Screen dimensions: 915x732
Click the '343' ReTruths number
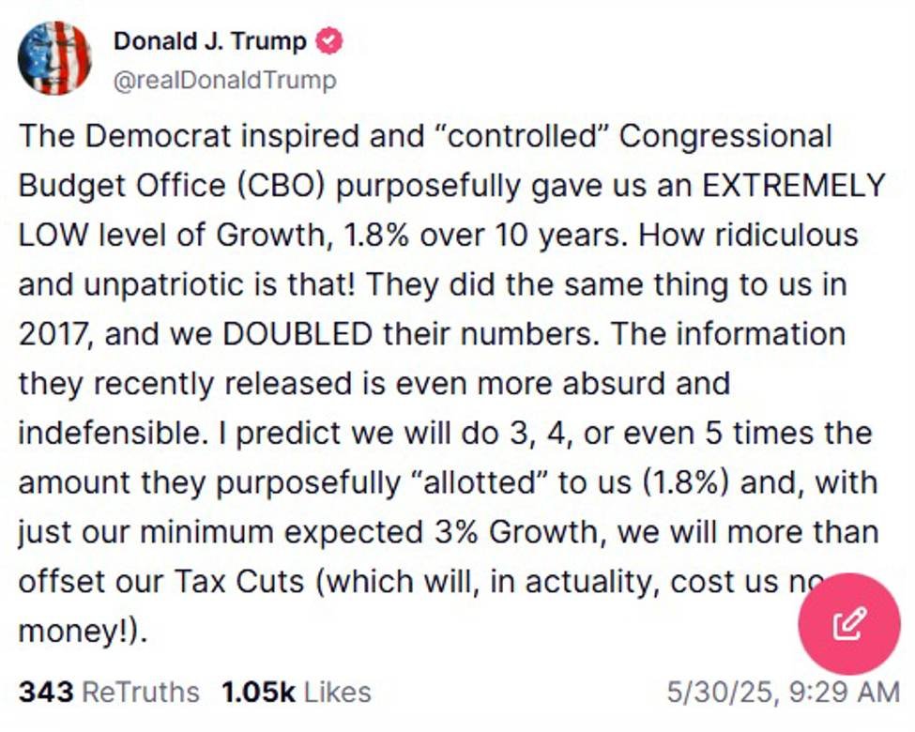tap(45, 692)
